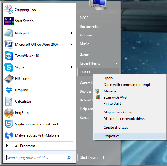Click the computer user picture at top

(x=98, y=5)
